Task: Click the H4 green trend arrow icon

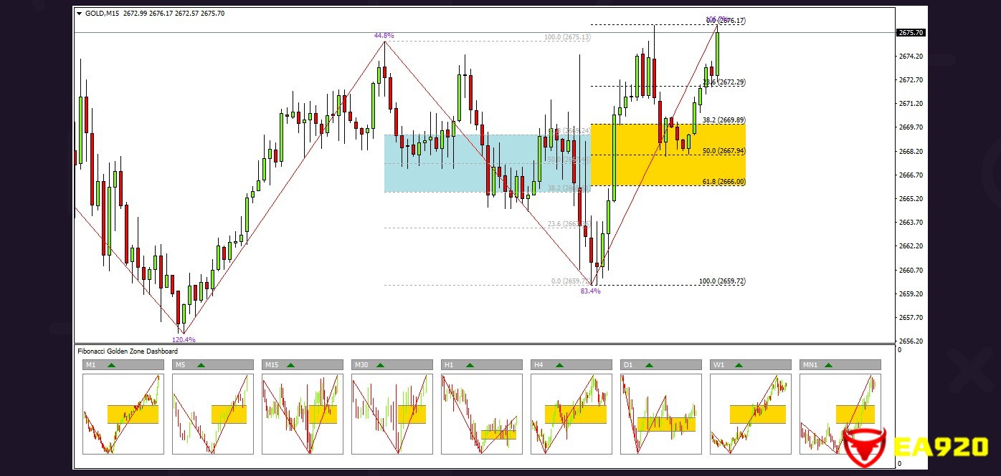Action: pyautogui.click(x=559, y=365)
